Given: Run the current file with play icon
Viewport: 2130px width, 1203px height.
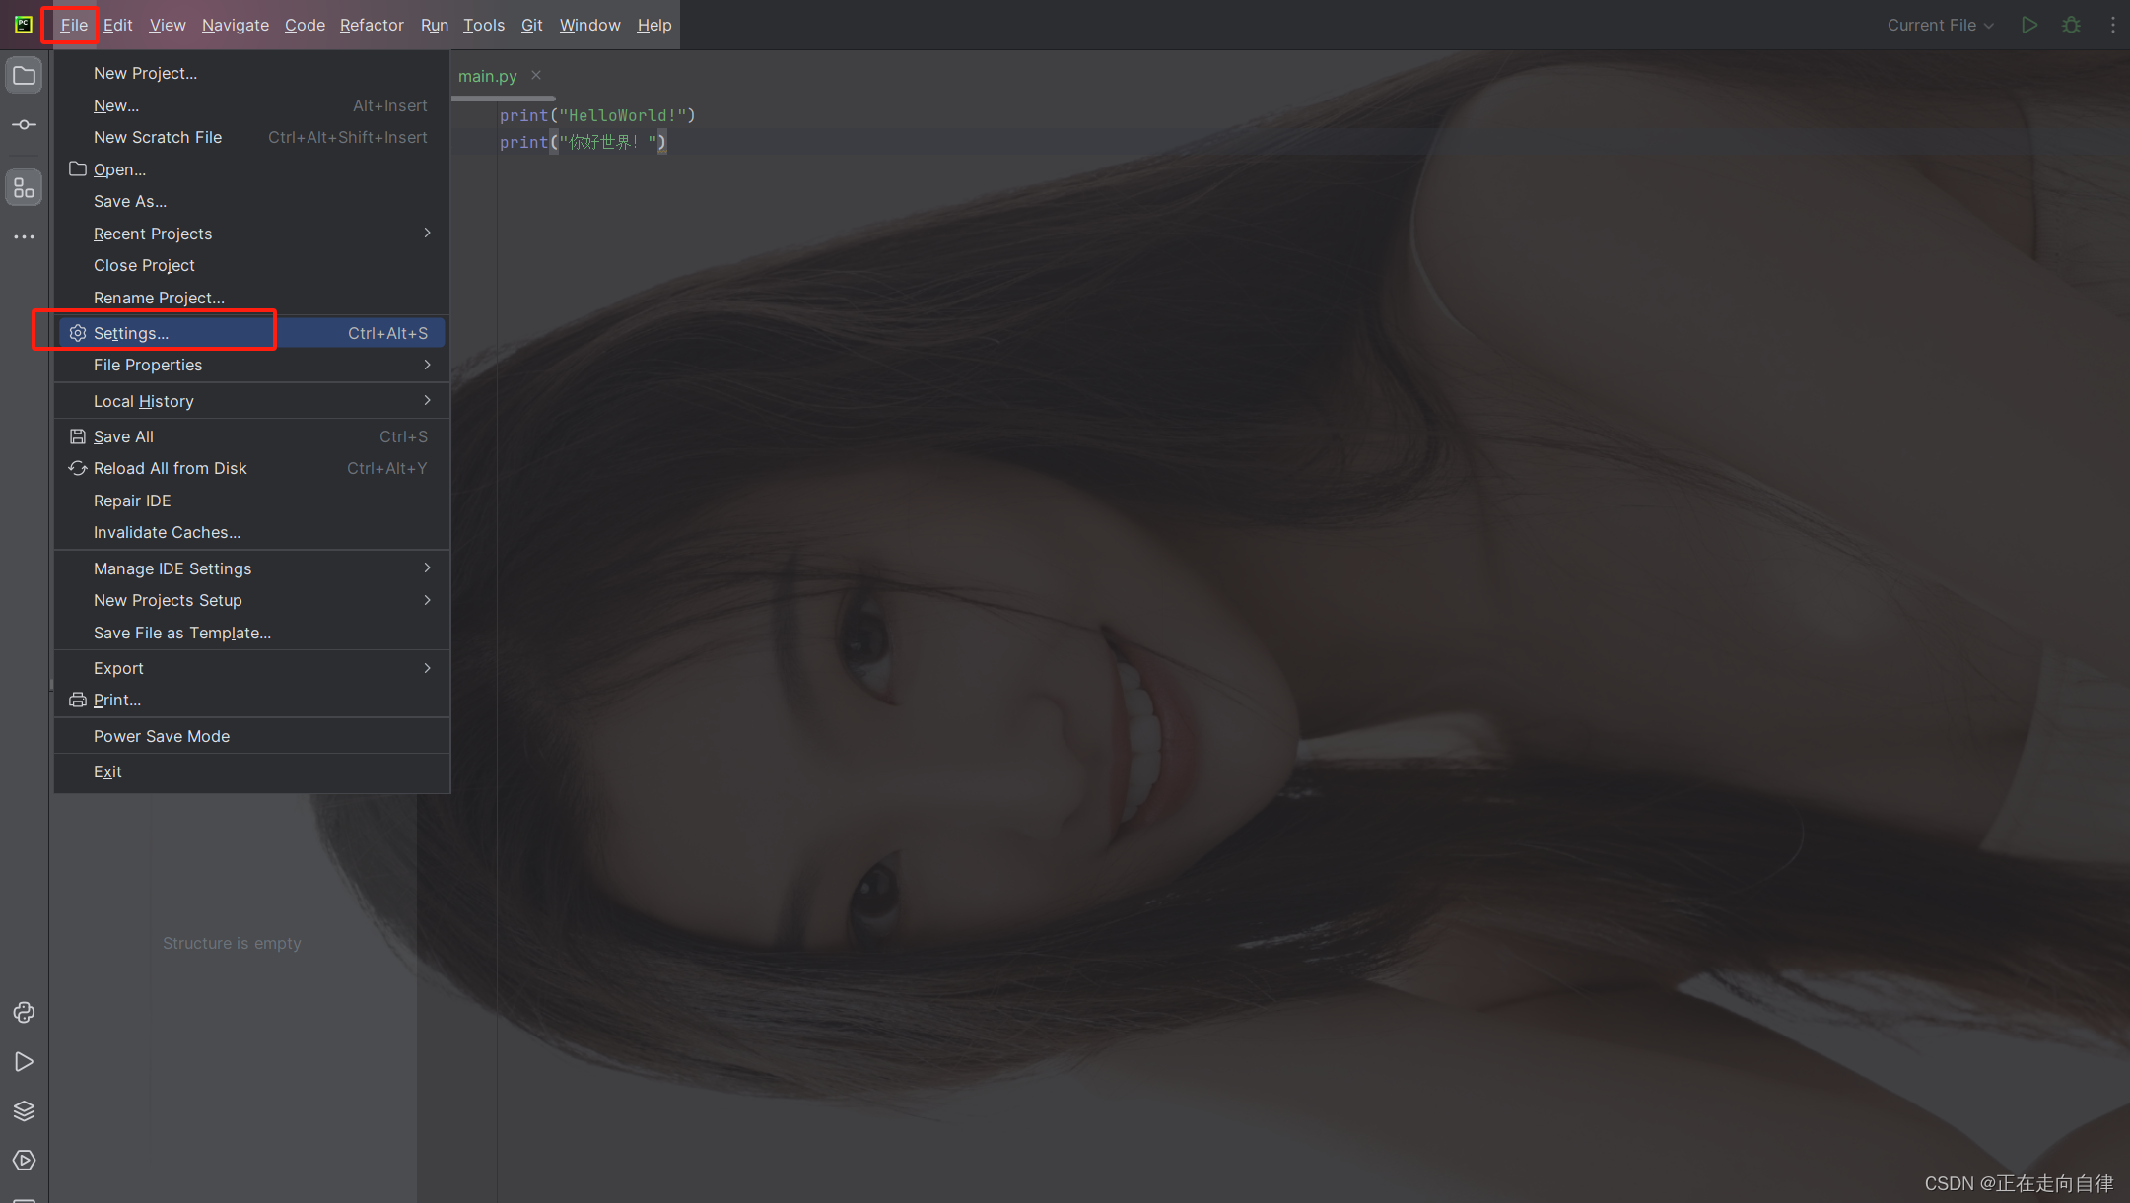Looking at the screenshot, I should point(2029,25).
